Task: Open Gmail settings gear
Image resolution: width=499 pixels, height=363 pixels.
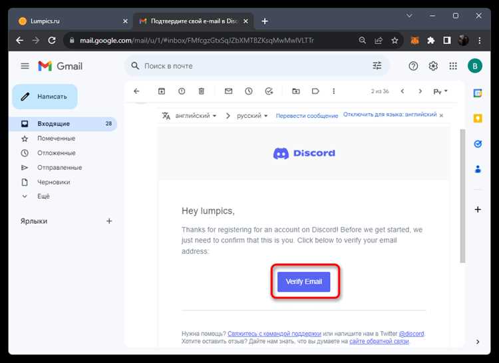Action: pos(433,66)
